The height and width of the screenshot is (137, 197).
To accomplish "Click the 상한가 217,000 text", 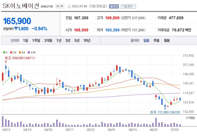I will pos(133,18).
